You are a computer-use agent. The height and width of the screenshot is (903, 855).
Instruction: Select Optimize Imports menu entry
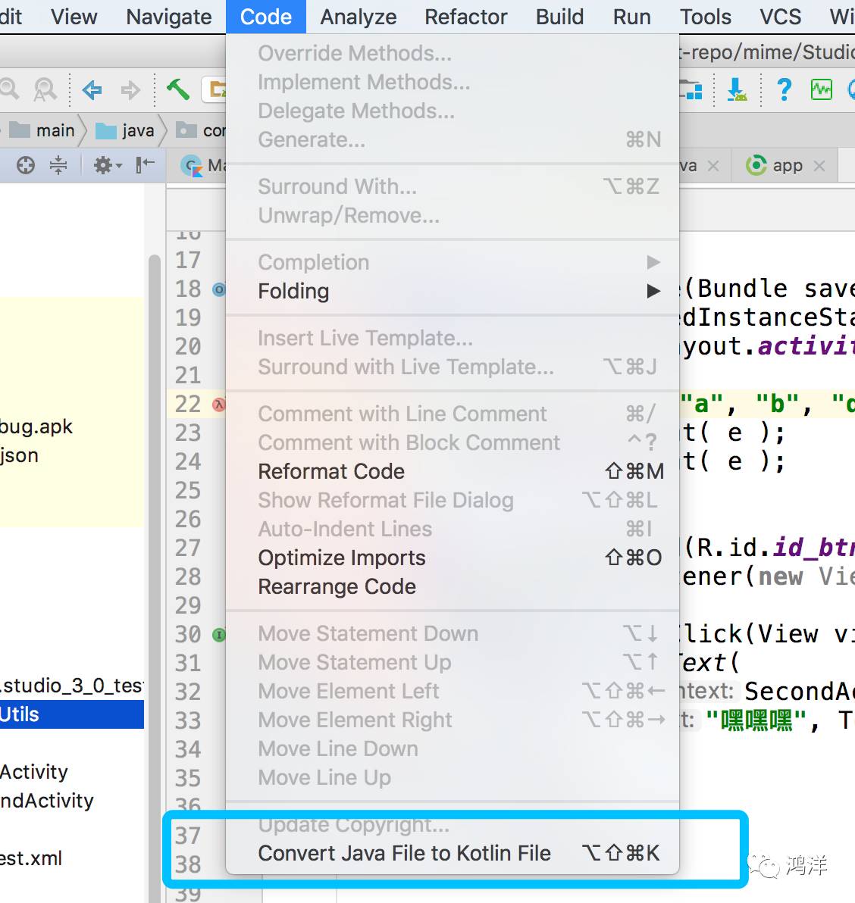point(453,558)
